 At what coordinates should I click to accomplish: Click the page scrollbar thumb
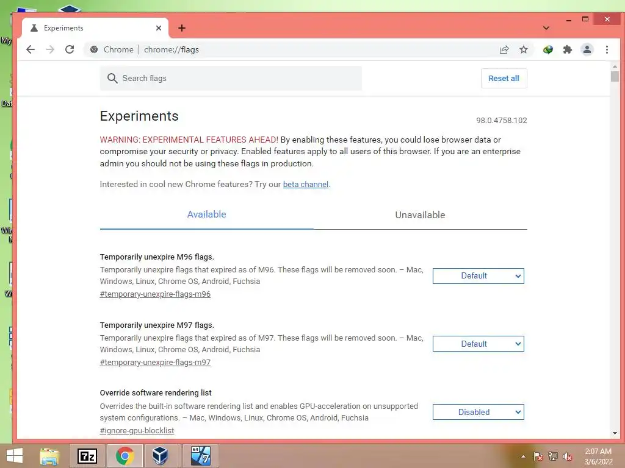(x=615, y=76)
